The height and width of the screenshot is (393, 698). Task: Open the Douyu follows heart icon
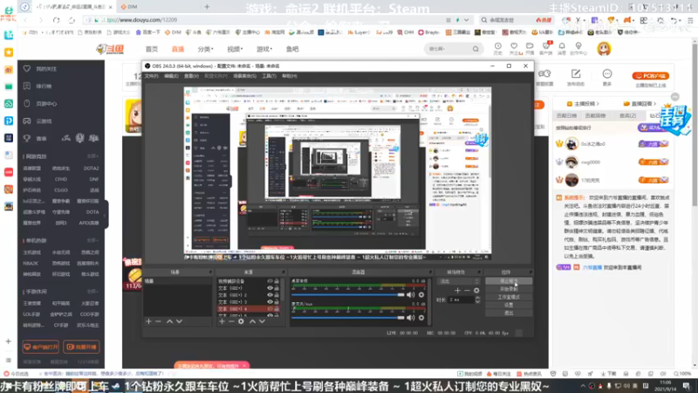(x=514, y=48)
